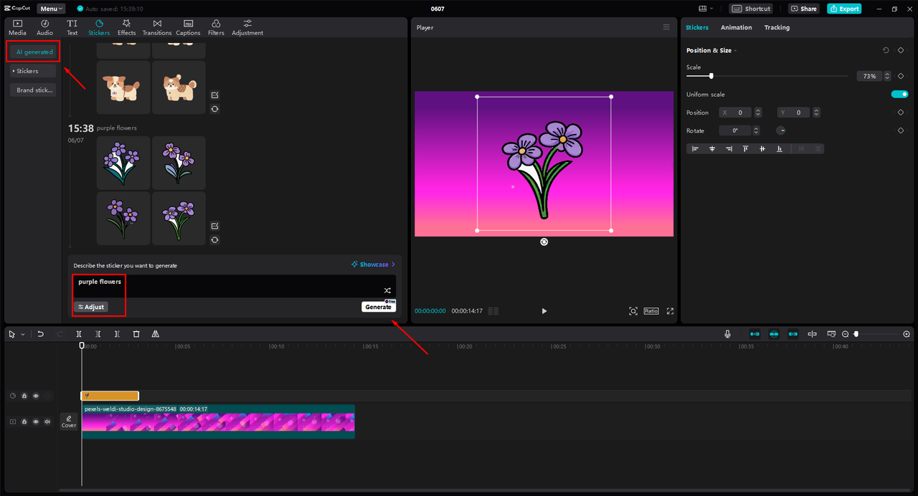Start voiceover recording with microphone icon
Screen dimensions: 918x496
click(727, 334)
